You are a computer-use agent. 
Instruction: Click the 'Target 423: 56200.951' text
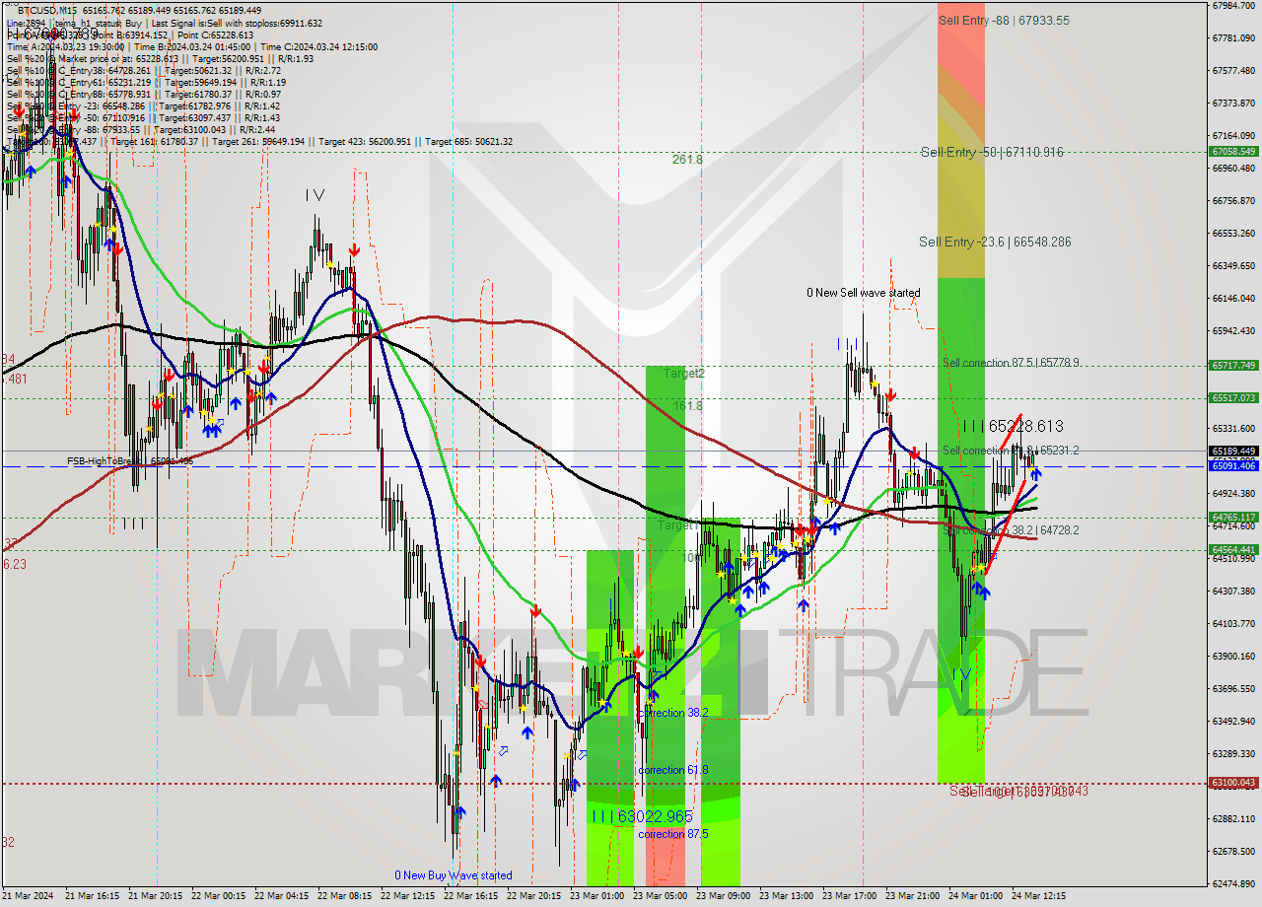[365, 141]
